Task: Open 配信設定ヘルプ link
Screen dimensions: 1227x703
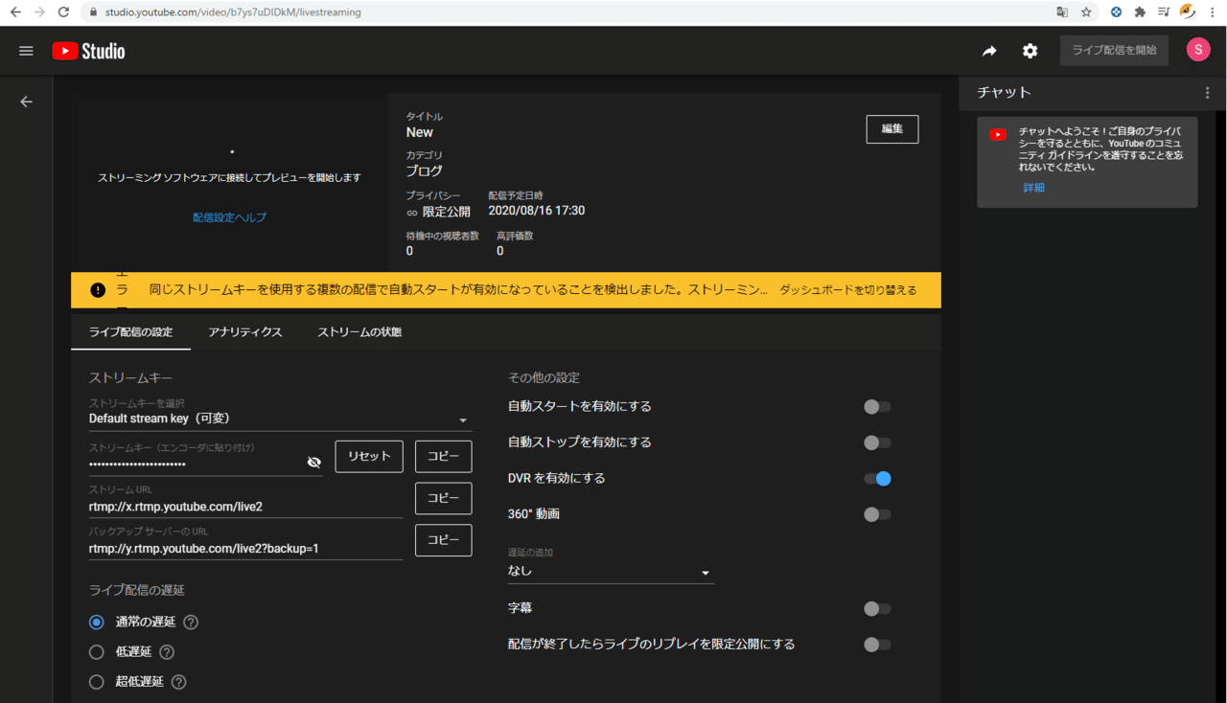Action: tap(230, 217)
